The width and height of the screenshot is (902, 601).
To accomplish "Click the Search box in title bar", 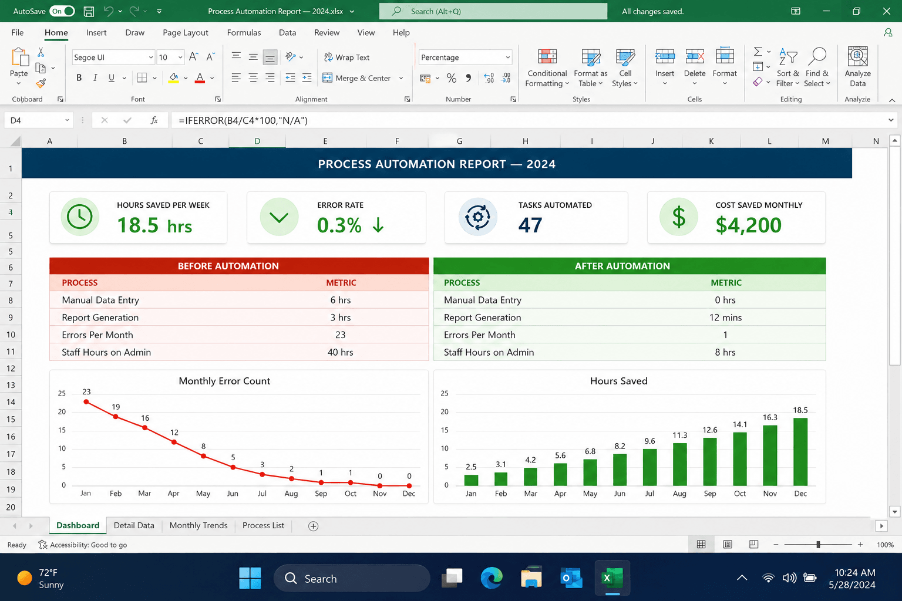I will click(x=493, y=11).
